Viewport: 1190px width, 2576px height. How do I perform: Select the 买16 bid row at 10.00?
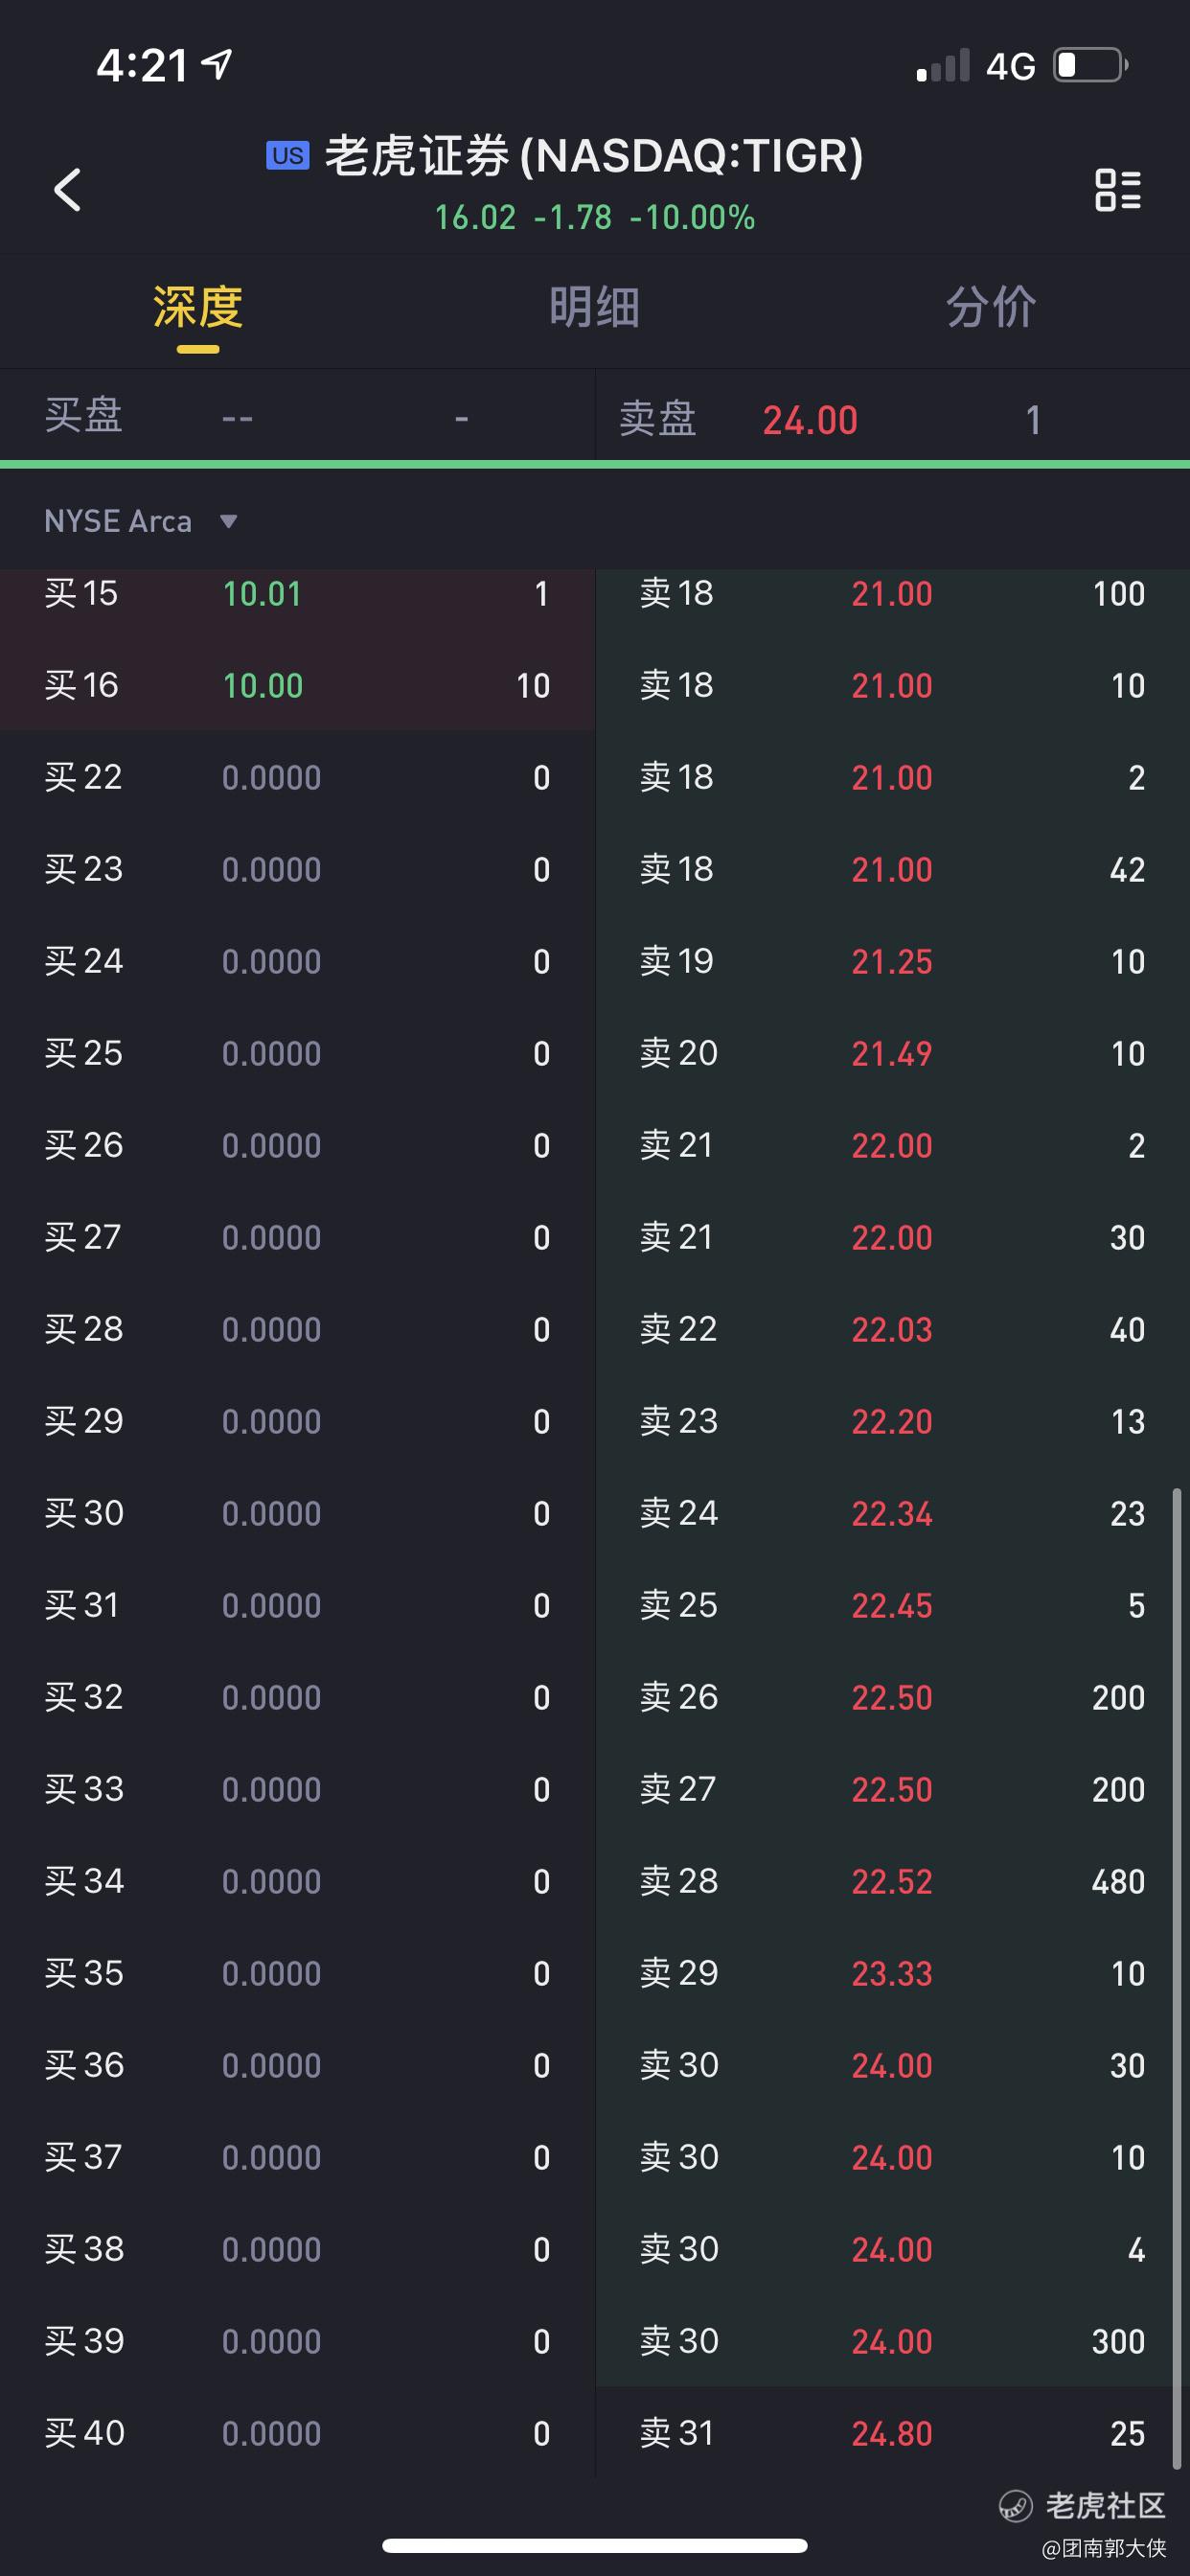297,686
